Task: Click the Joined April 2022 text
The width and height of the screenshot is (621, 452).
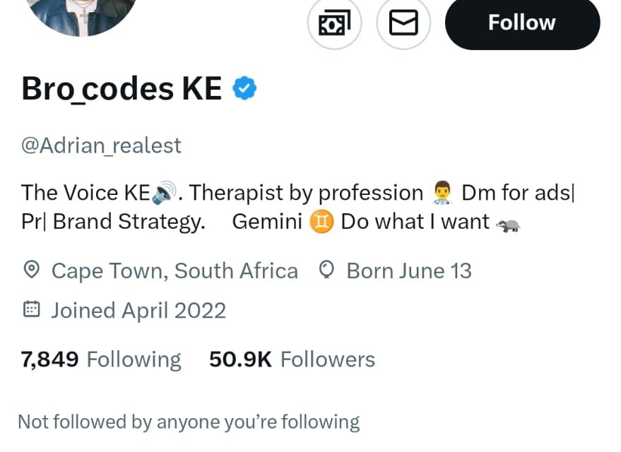Action: click(138, 310)
